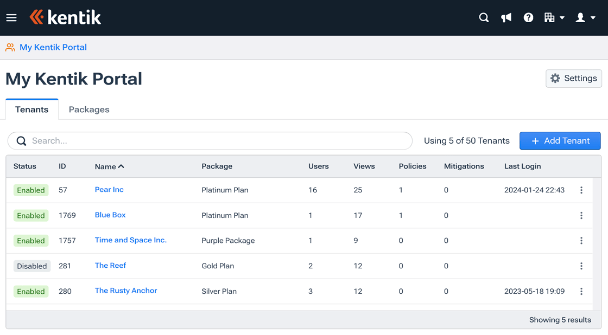Select the Tenants tab
This screenshot has height=335, width=608.
(x=31, y=109)
